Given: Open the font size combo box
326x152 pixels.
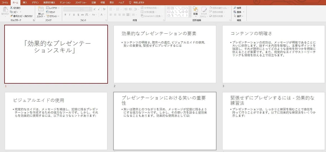Looking at the screenshot, I should coord(87,9).
